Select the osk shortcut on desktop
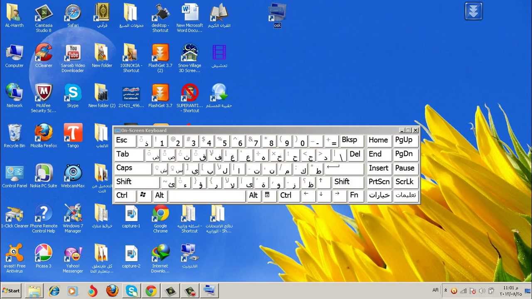This screenshot has width=532, height=299. coord(277,16)
